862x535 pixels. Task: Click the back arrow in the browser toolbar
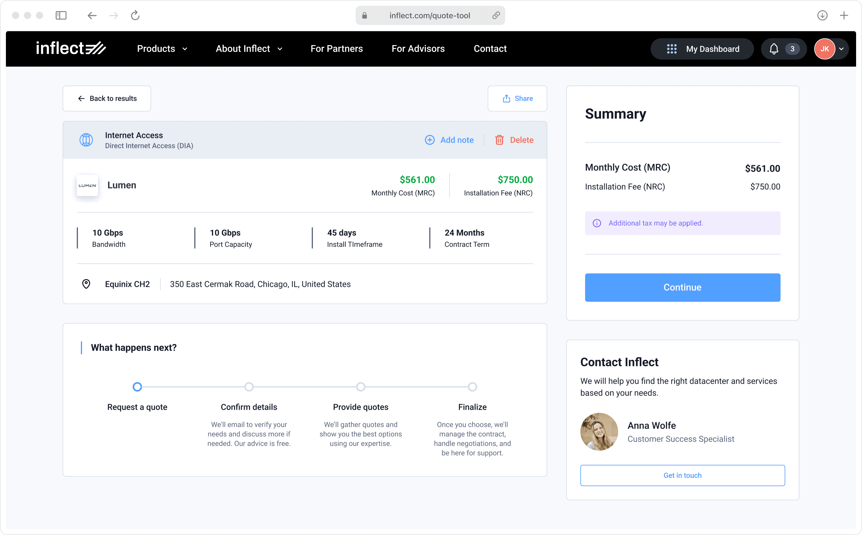pyautogui.click(x=92, y=15)
